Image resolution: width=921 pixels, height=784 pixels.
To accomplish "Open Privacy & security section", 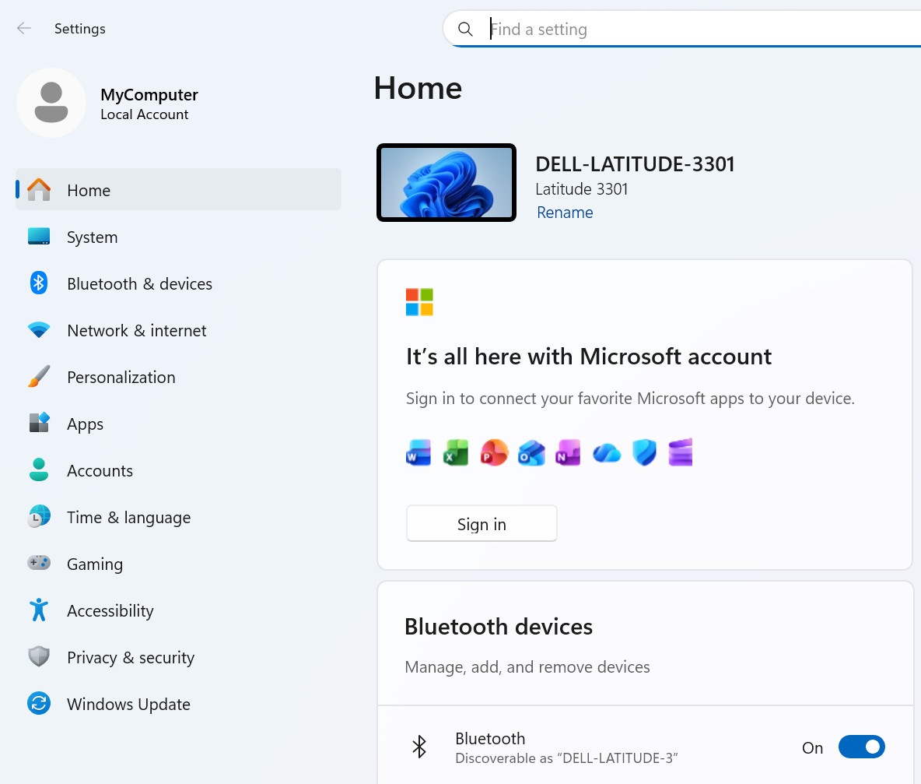I will coord(178,657).
